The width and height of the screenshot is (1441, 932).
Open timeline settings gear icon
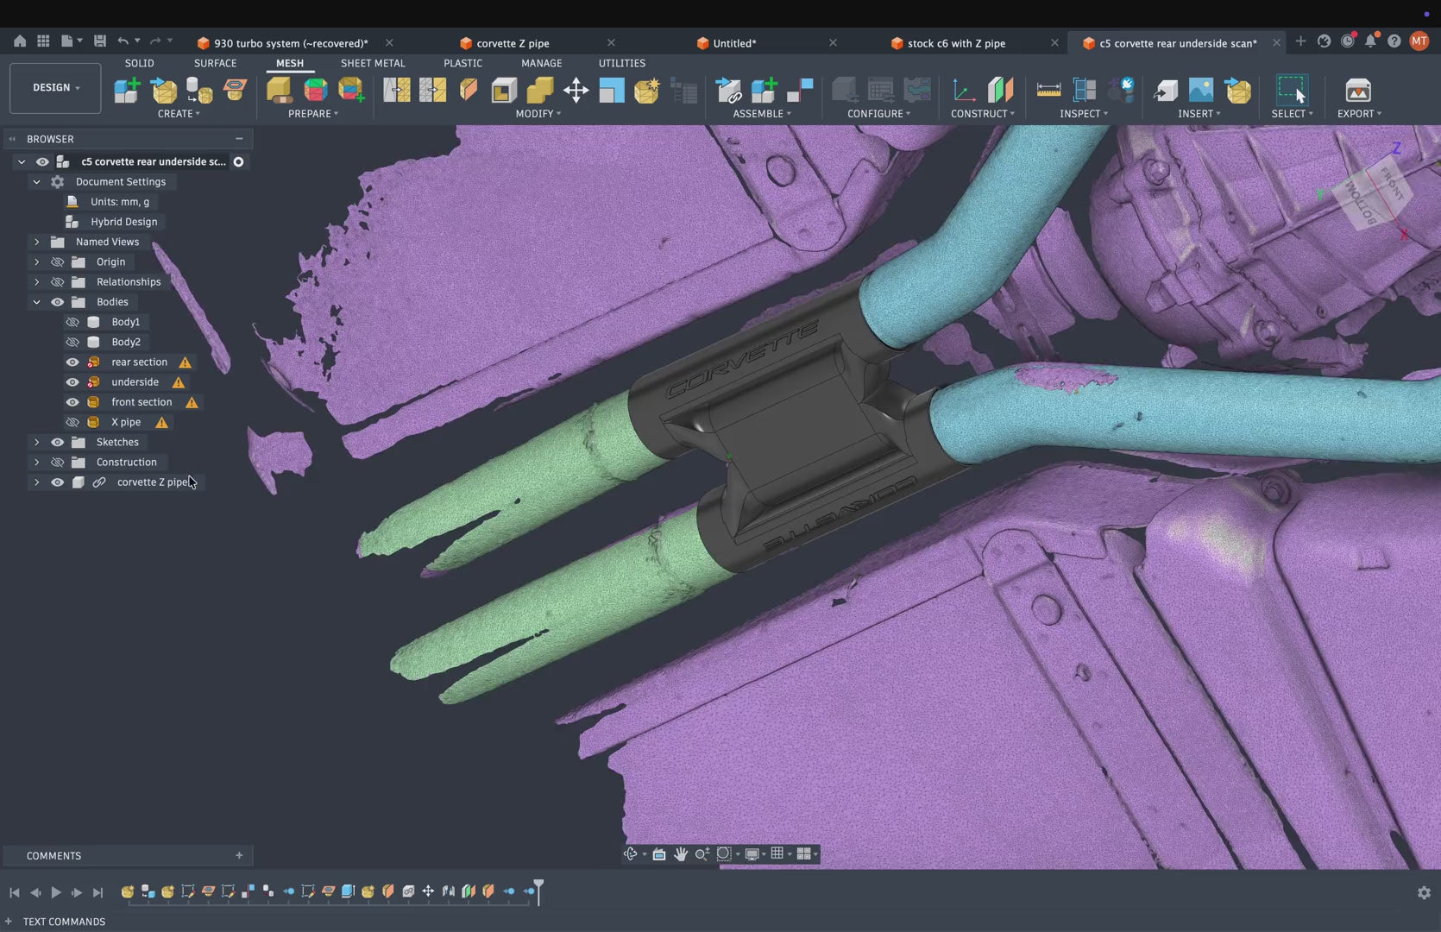pos(1424,893)
